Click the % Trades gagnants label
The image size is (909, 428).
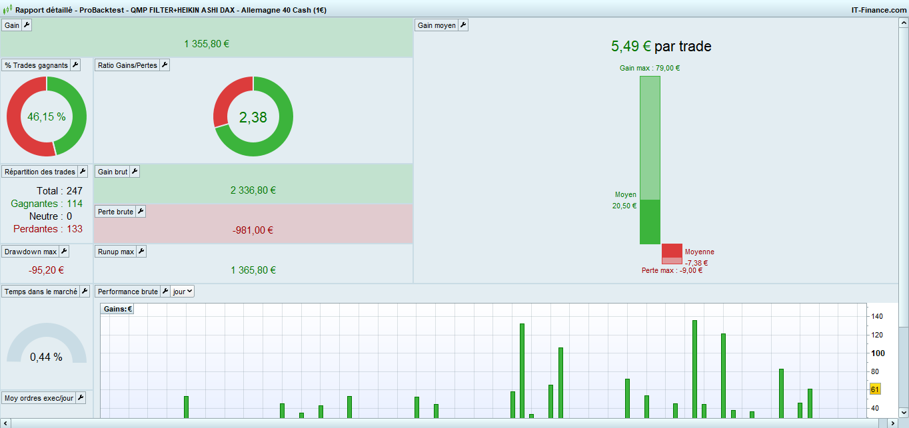tap(36, 65)
